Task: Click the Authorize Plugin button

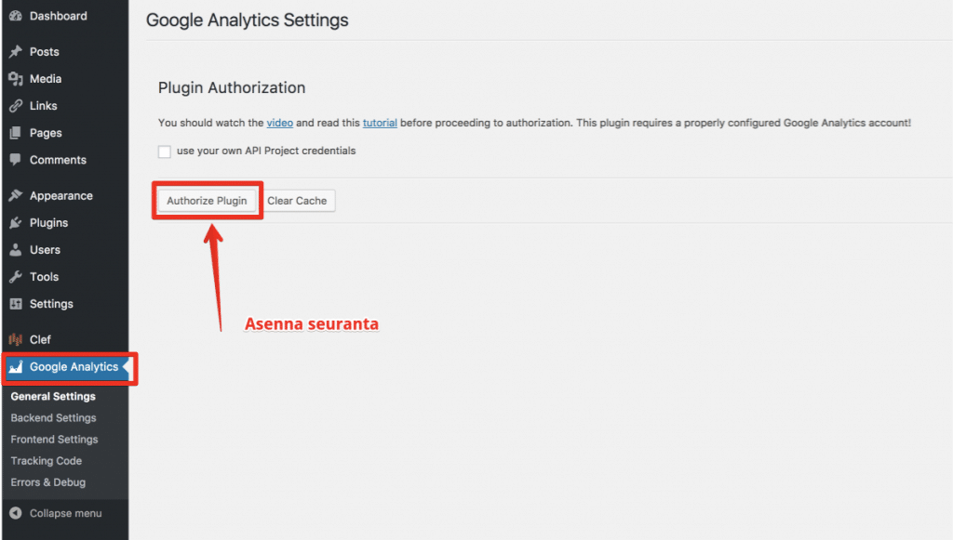Action: 207,201
